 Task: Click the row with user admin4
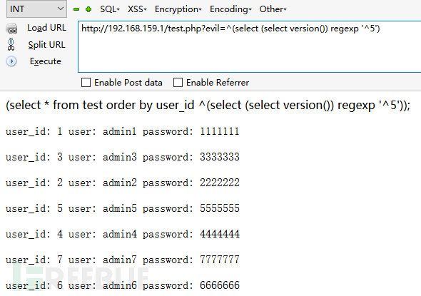pyautogui.click(x=123, y=234)
